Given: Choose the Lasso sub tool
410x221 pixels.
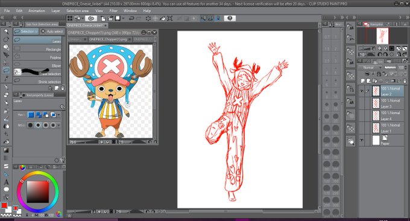Looking at the screenshot, I should tap(37, 40).
